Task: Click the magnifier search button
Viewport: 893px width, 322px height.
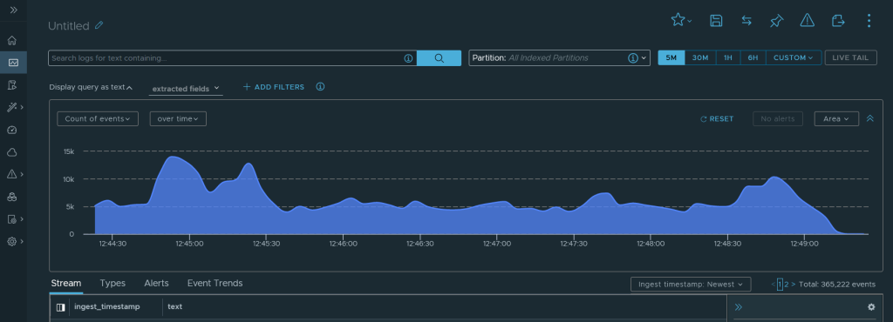Action: pyautogui.click(x=440, y=58)
